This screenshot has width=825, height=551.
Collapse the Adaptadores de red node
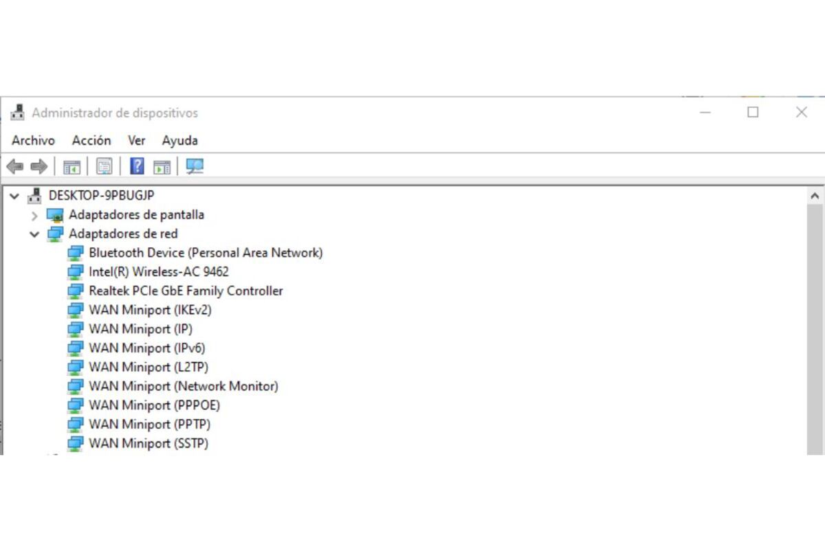click(x=34, y=234)
